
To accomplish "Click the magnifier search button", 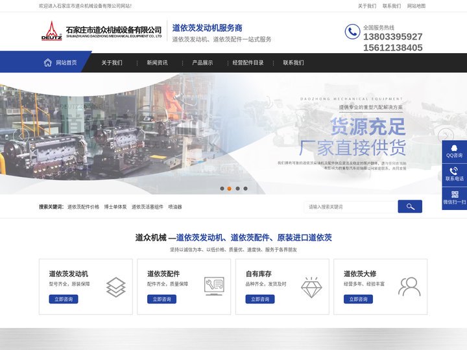I will coord(410,207).
